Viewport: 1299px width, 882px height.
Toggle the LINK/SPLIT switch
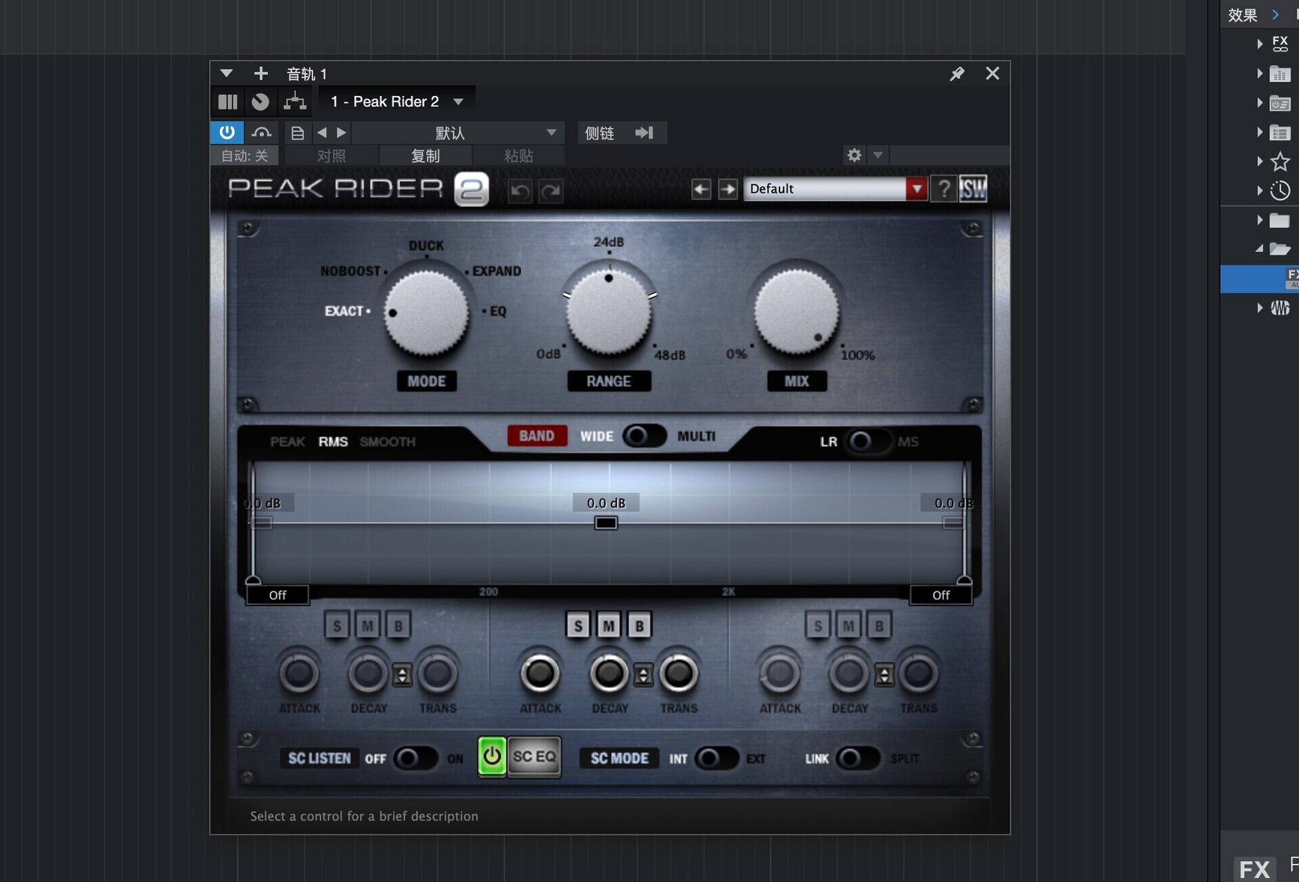coord(858,758)
